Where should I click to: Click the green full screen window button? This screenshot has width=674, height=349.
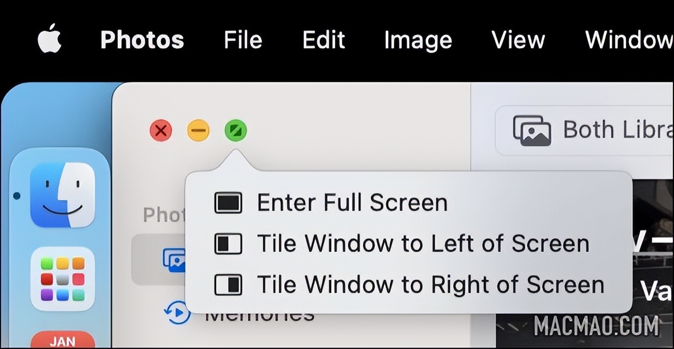[235, 130]
